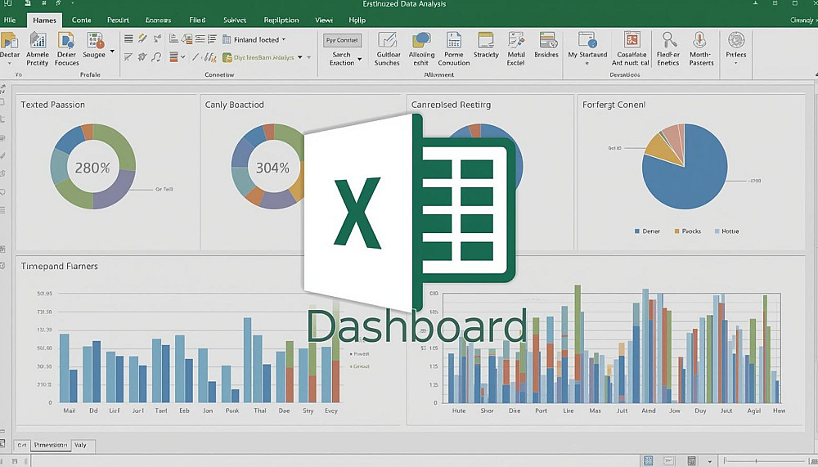The image size is (818, 467).
Task: Click the align lines icon left of the pencil
Action: pos(128,38)
